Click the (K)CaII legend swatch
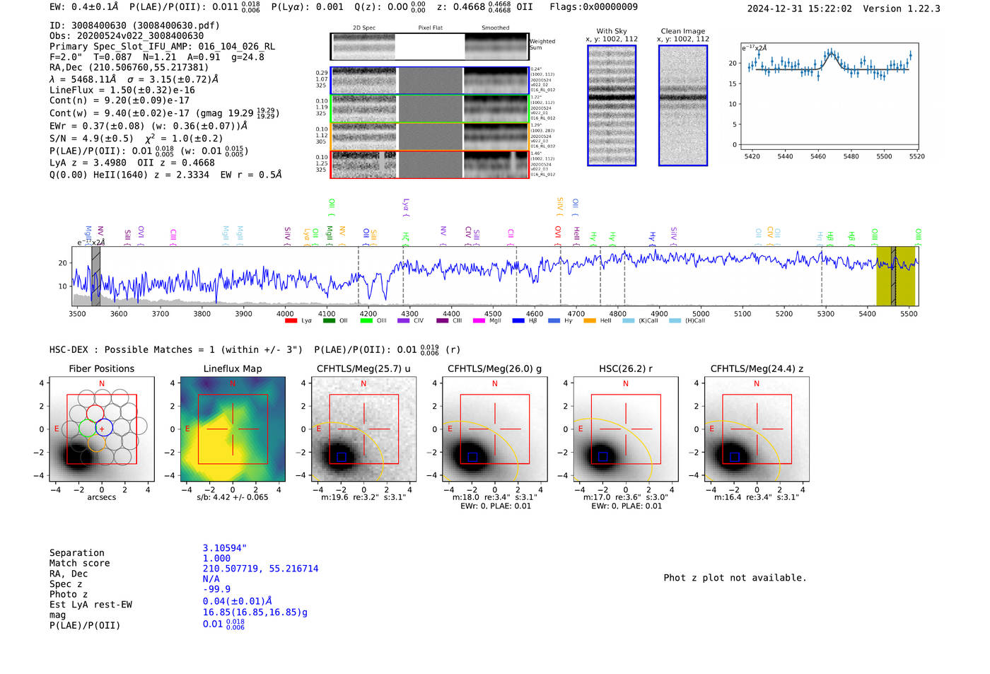 point(629,321)
